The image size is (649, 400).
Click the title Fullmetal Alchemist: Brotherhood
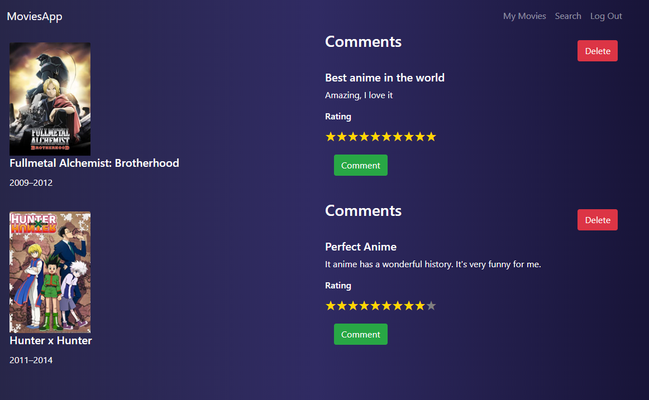(94, 163)
